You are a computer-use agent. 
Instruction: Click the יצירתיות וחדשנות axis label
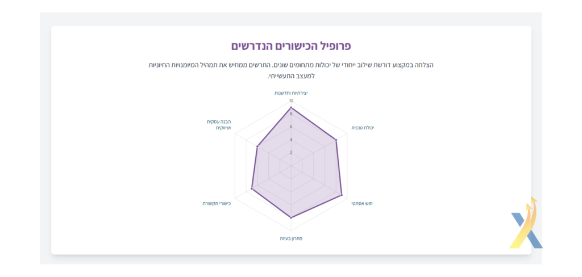pyautogui.click(x=291, y=93)
